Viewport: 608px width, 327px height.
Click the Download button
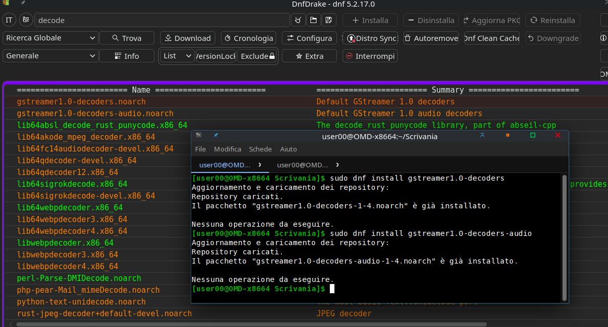click(x=188, y=38)
